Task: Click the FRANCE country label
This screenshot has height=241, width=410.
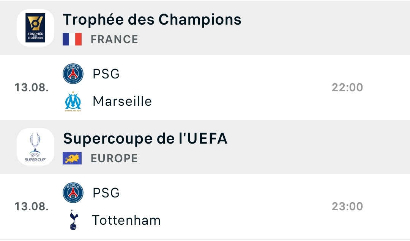Action: [x=114, y=39]
